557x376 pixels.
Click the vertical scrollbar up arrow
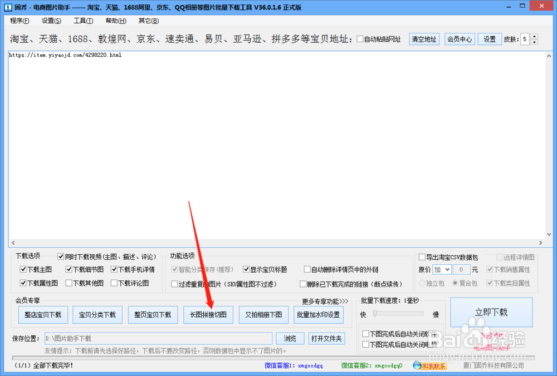coord(549,56)
